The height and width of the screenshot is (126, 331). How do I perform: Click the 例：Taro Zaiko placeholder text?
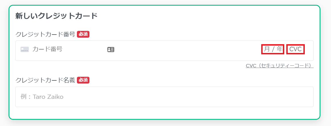(42, 97)
